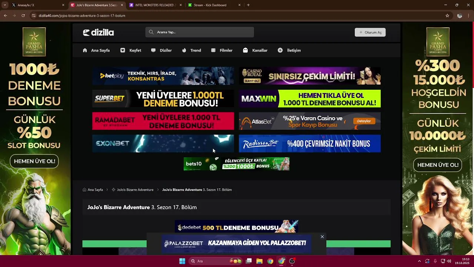Click the microphone icon in system tray
The width and height of the screenshot is (474, 267).
pyautogui.click(x=435, y=261)
